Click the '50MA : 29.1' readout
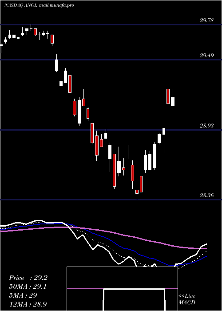222x311 pixels. point(28,287)
